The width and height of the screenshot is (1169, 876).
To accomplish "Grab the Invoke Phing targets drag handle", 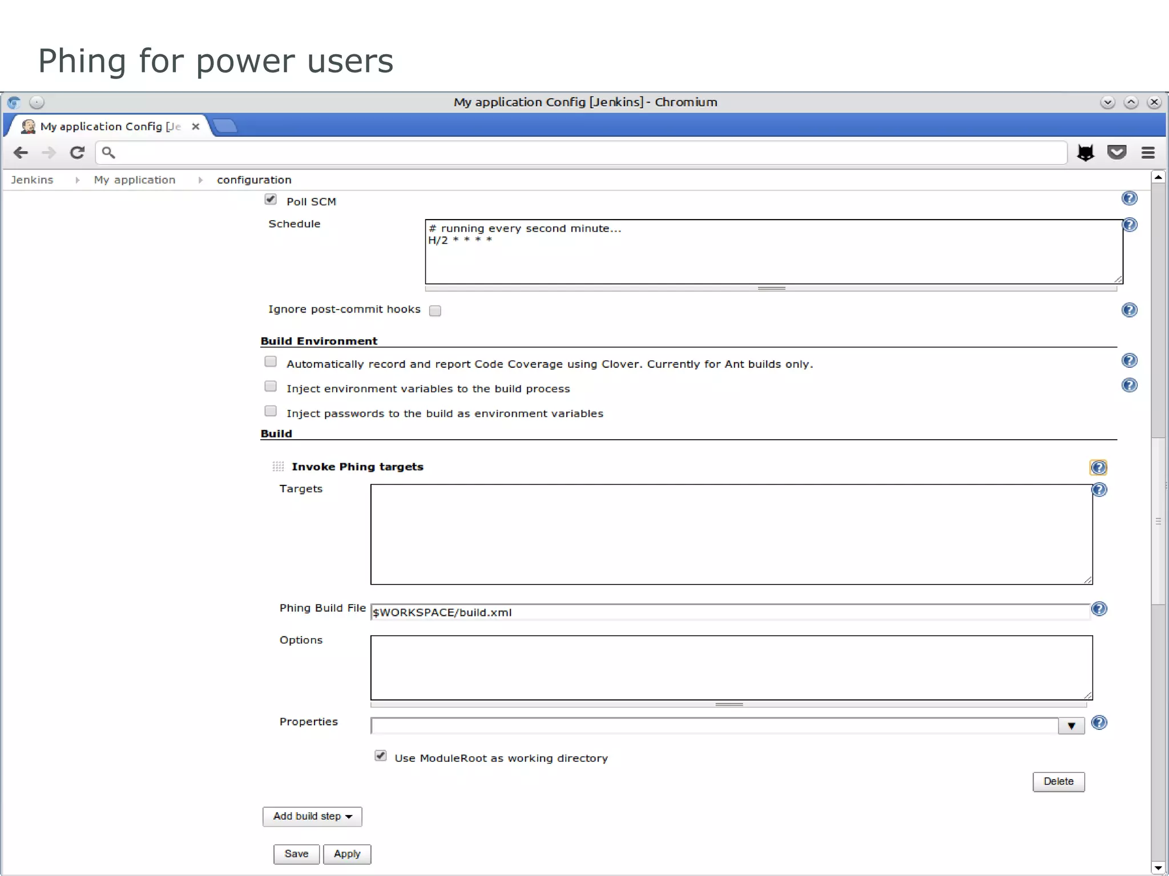I will (x=278, y=467).
